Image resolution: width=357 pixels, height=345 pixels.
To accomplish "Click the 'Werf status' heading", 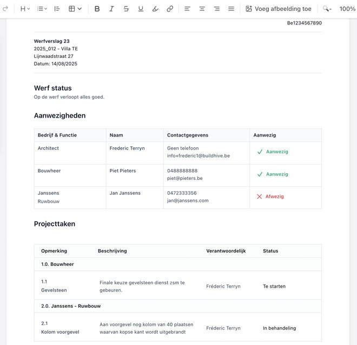I will [x=52, y=88].
